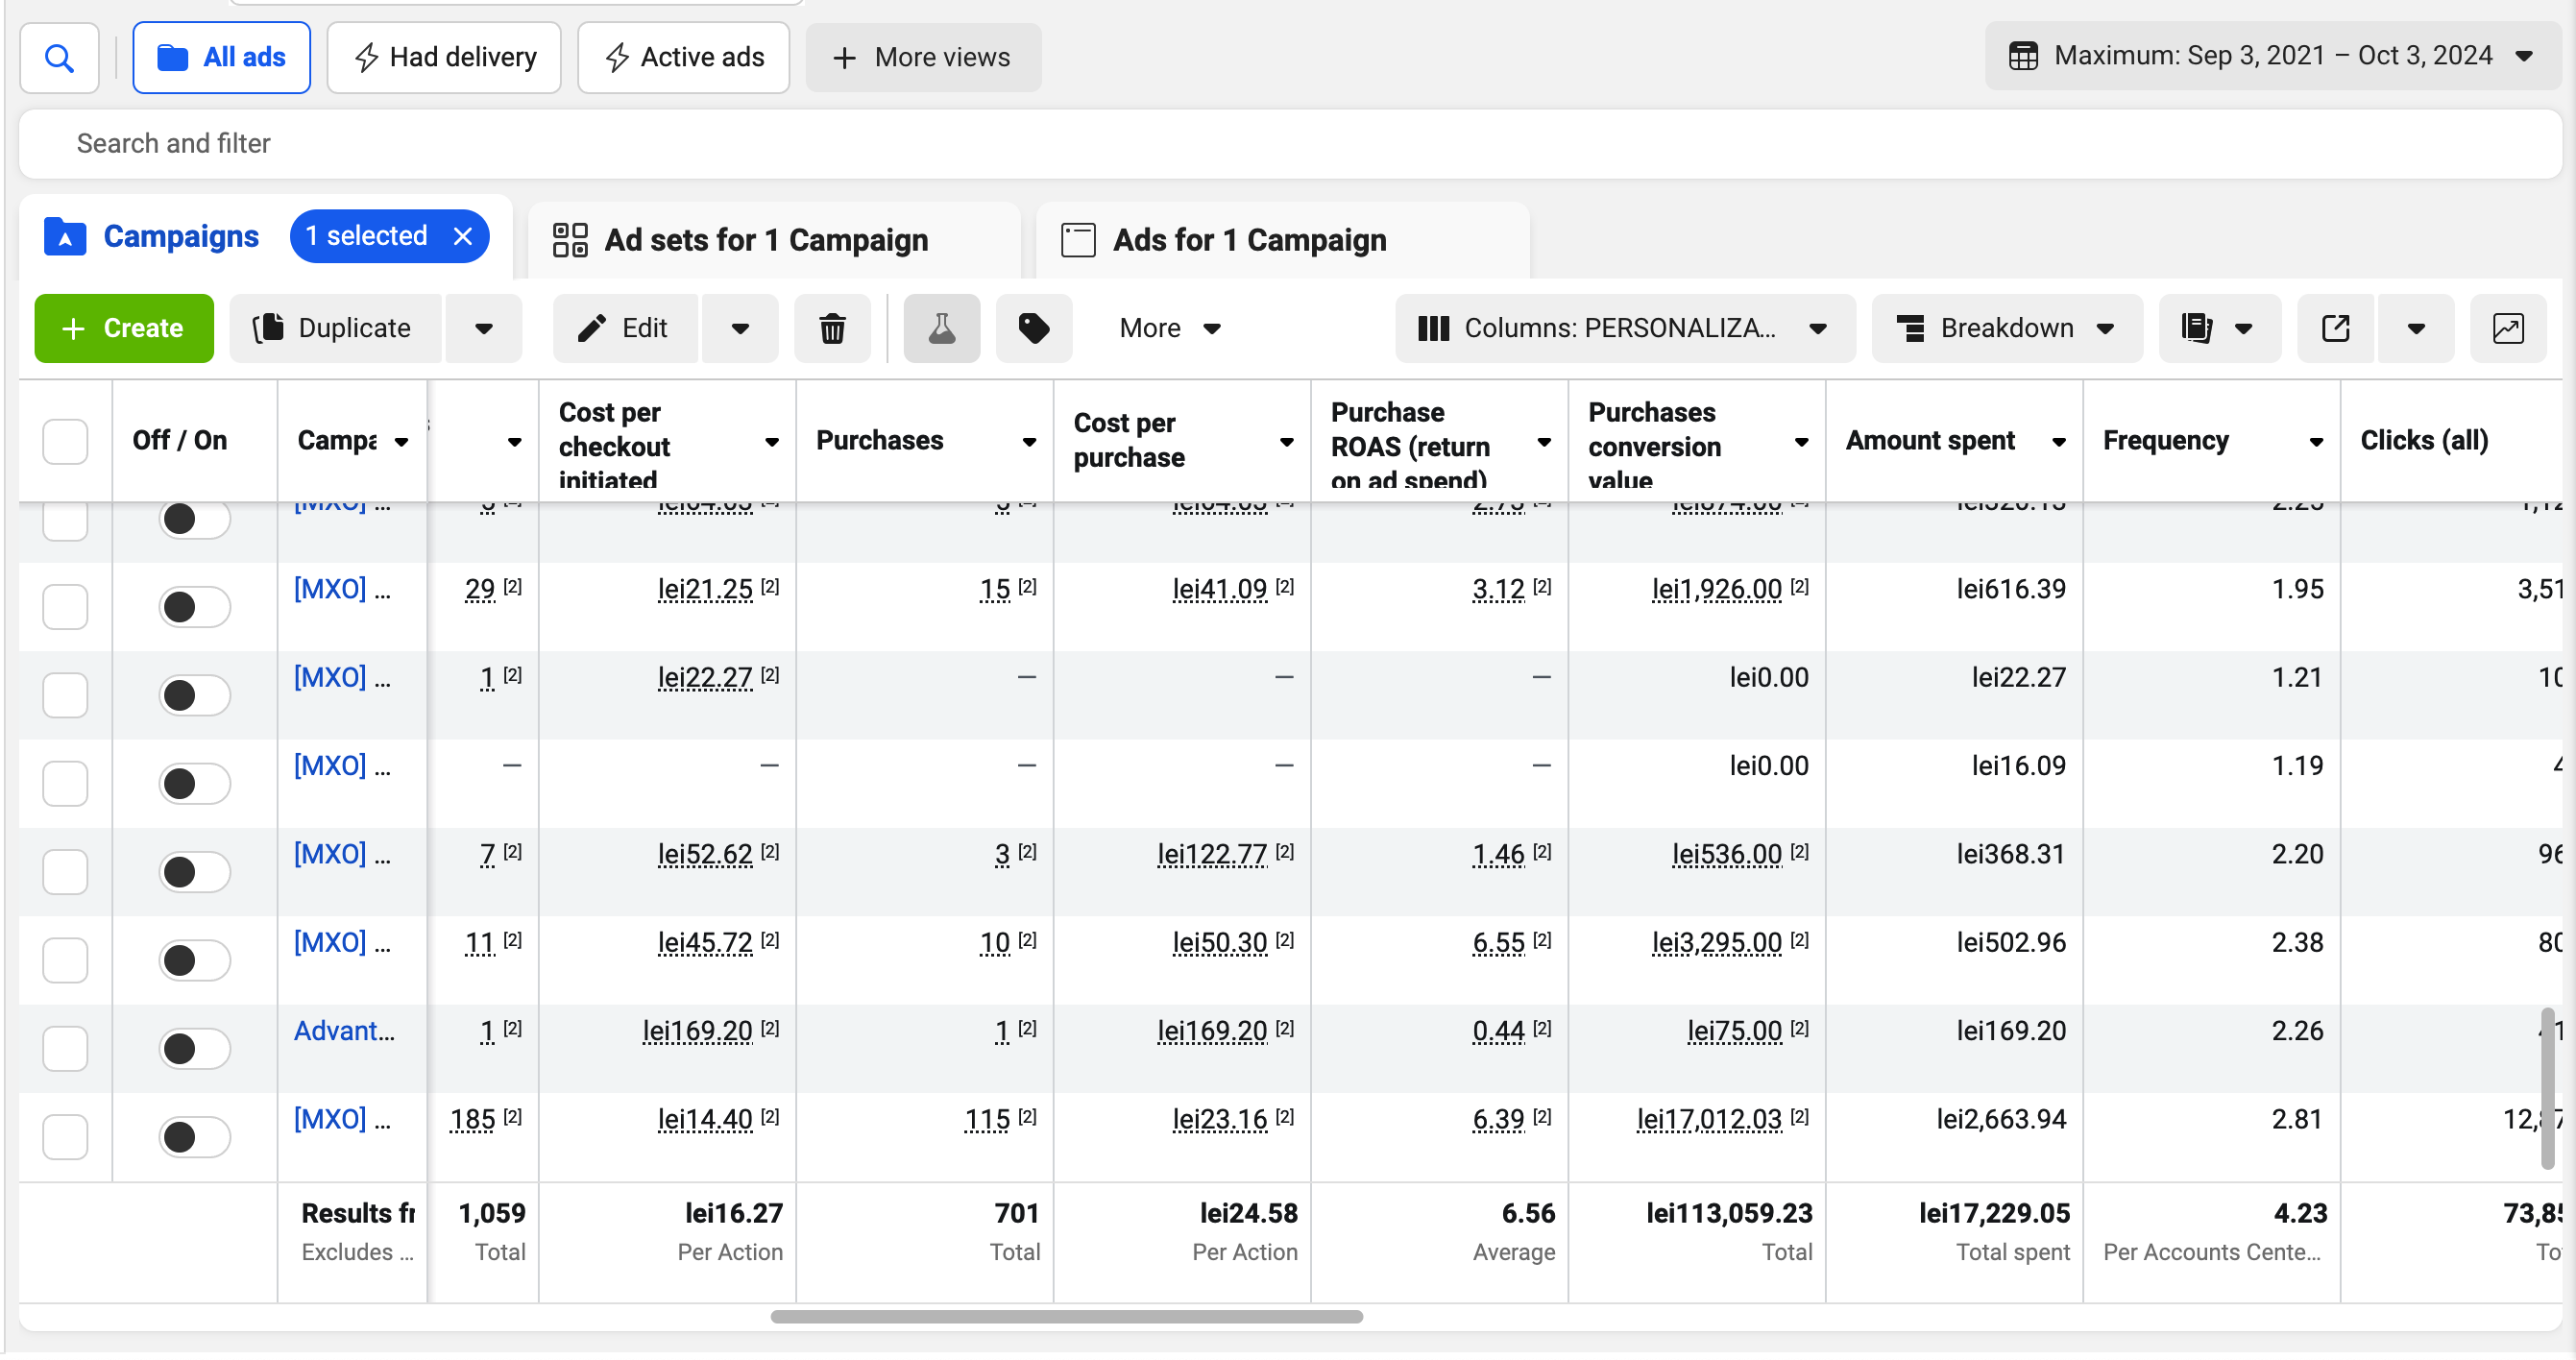Toggle on campaign with lei2,663.94 spent
The image size is (2576, 1360).
194,1136
